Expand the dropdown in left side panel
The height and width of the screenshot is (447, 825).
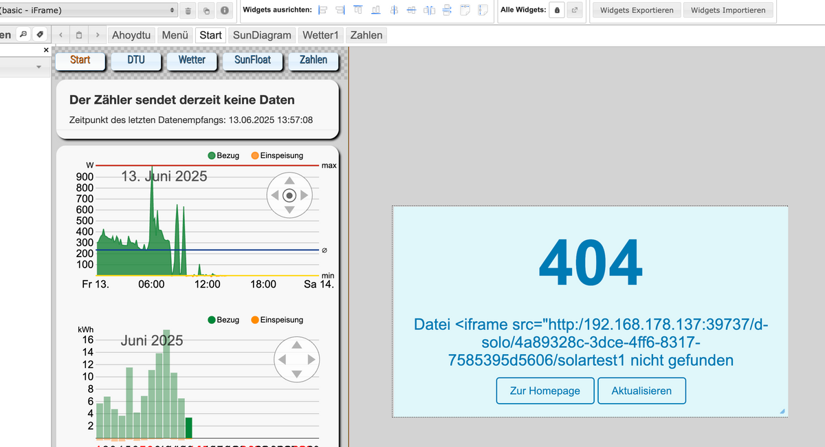(x=38, y=67)
